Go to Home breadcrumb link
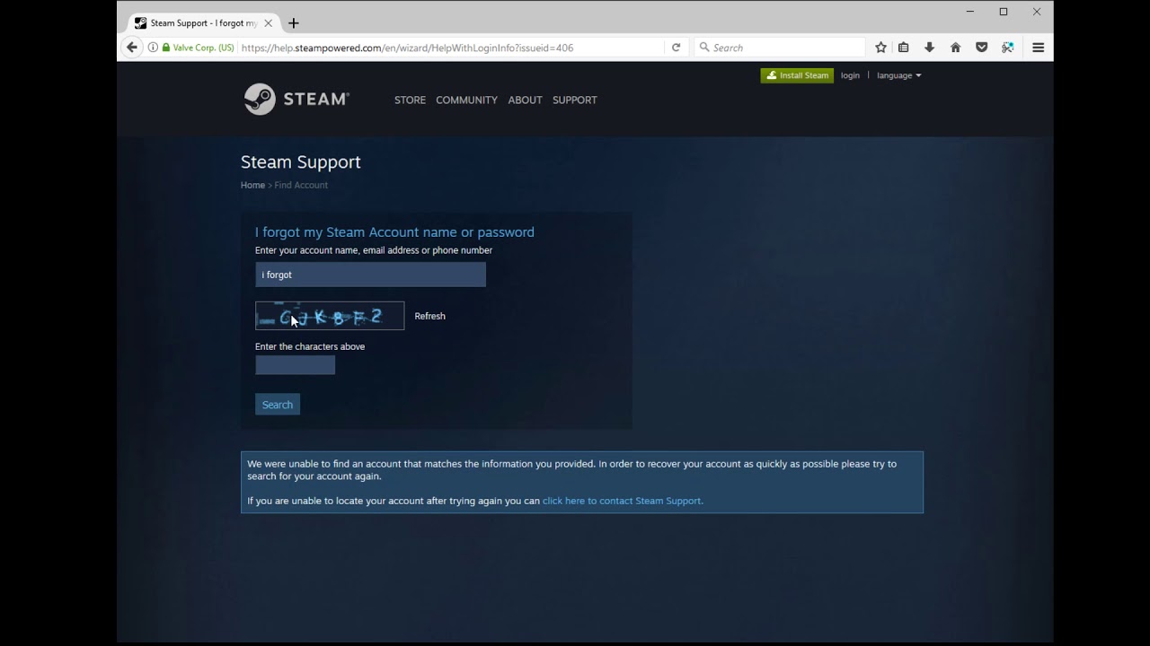This screenshot has width=1150, height=646. [x=252, y=185]
